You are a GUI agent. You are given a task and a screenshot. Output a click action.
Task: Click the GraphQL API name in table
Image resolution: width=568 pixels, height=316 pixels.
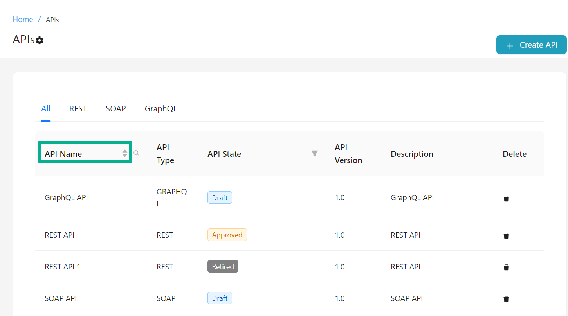click(66, 197)
